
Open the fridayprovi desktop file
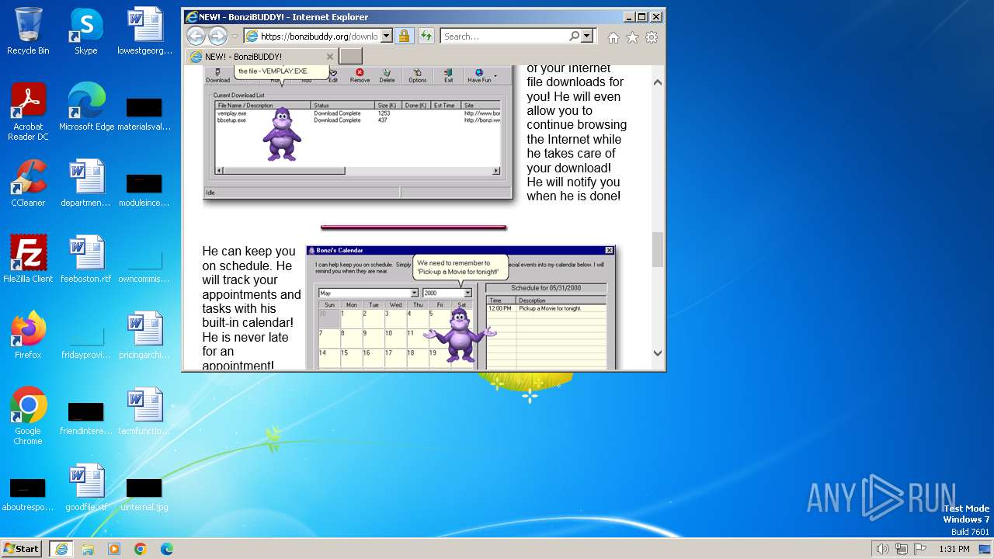tap(85, 341)
